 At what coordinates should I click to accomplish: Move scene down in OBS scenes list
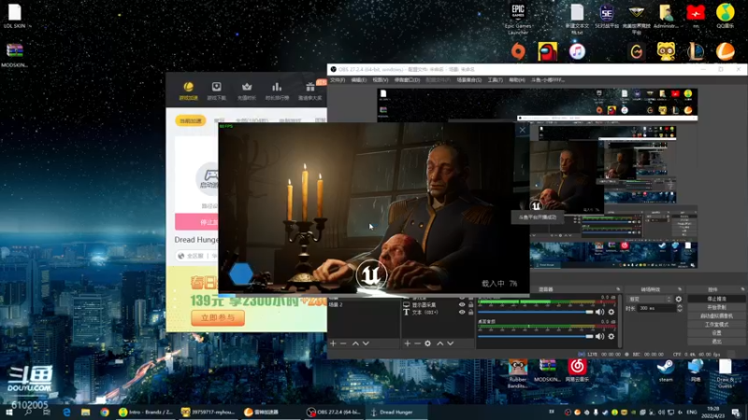(x=366, y=343)
